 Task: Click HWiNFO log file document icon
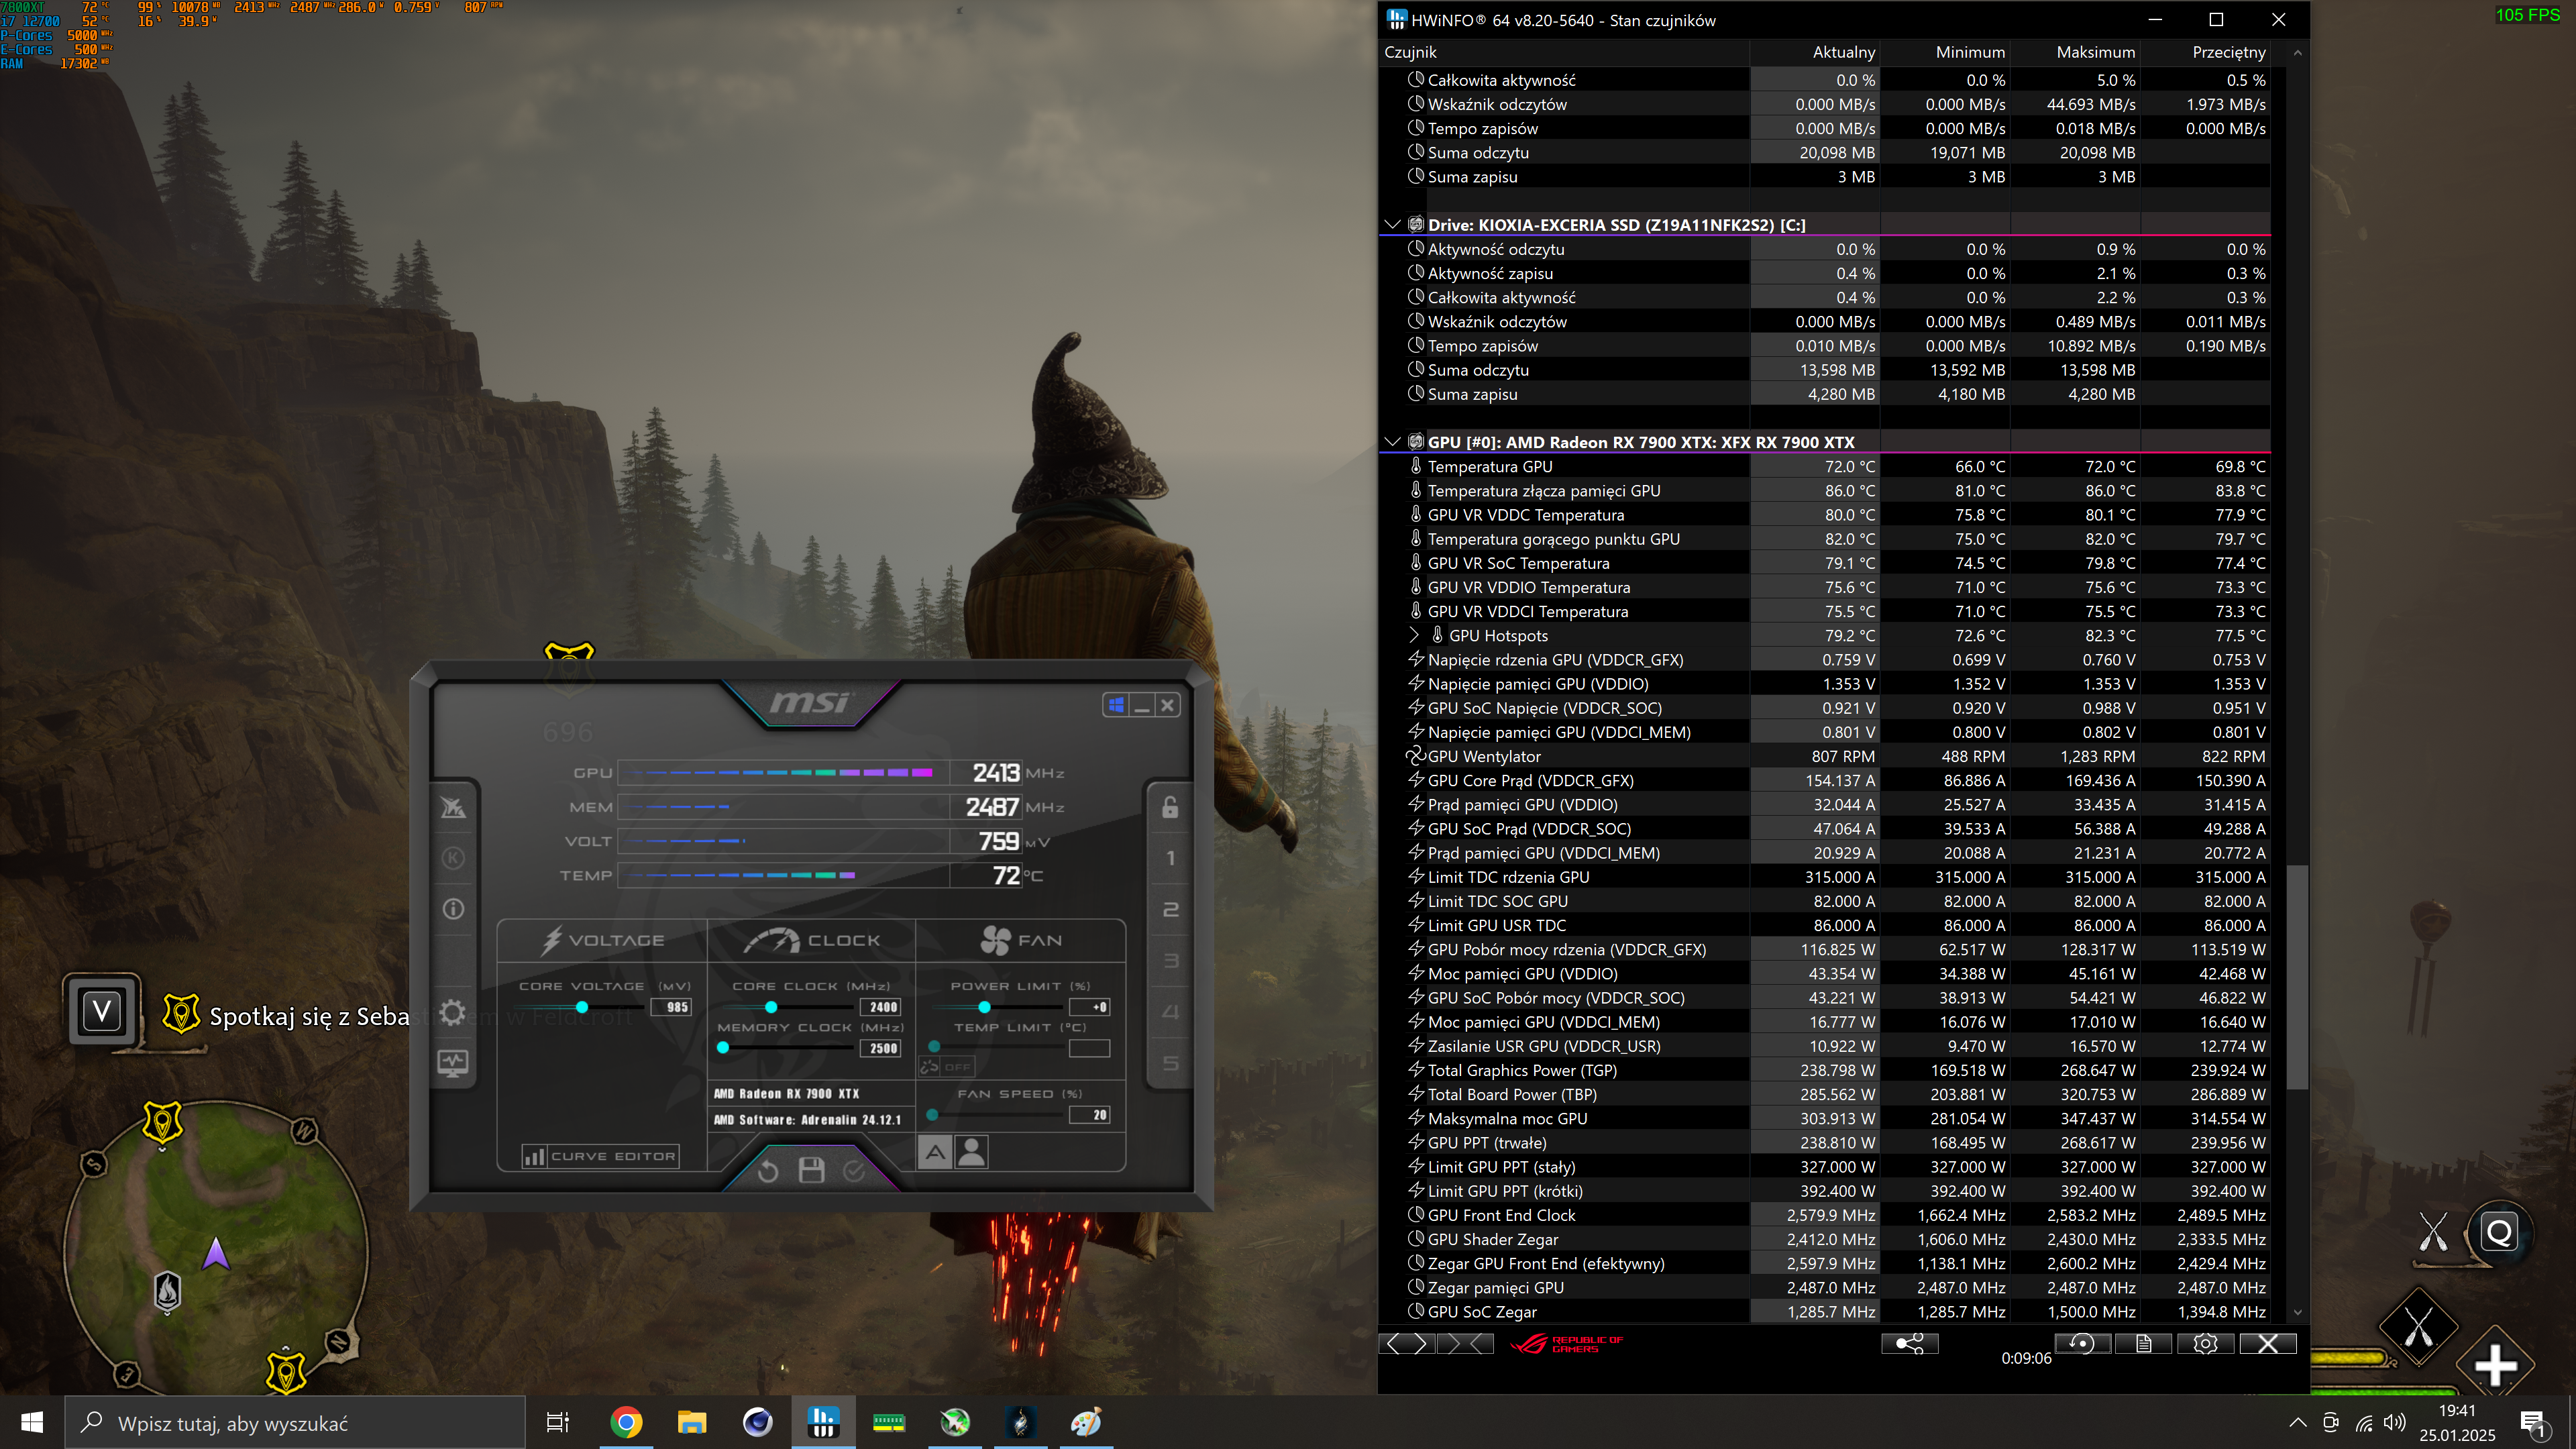(x=2143, y=1344)
